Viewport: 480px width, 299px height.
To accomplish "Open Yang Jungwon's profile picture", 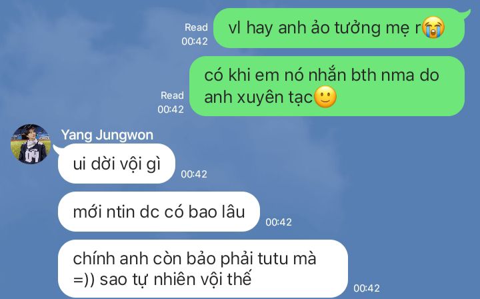I will point(31,144).
